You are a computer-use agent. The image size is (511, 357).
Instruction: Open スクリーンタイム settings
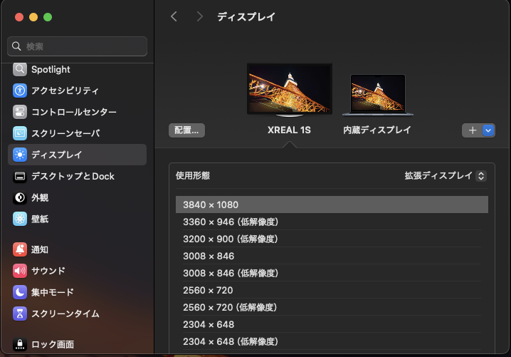(x=77, y=314)
